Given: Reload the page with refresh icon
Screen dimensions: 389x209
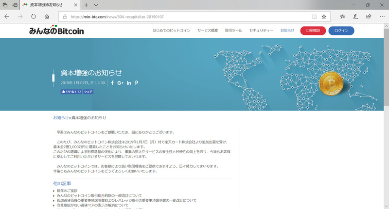Looking at the screenshot, I should [34, 16].
